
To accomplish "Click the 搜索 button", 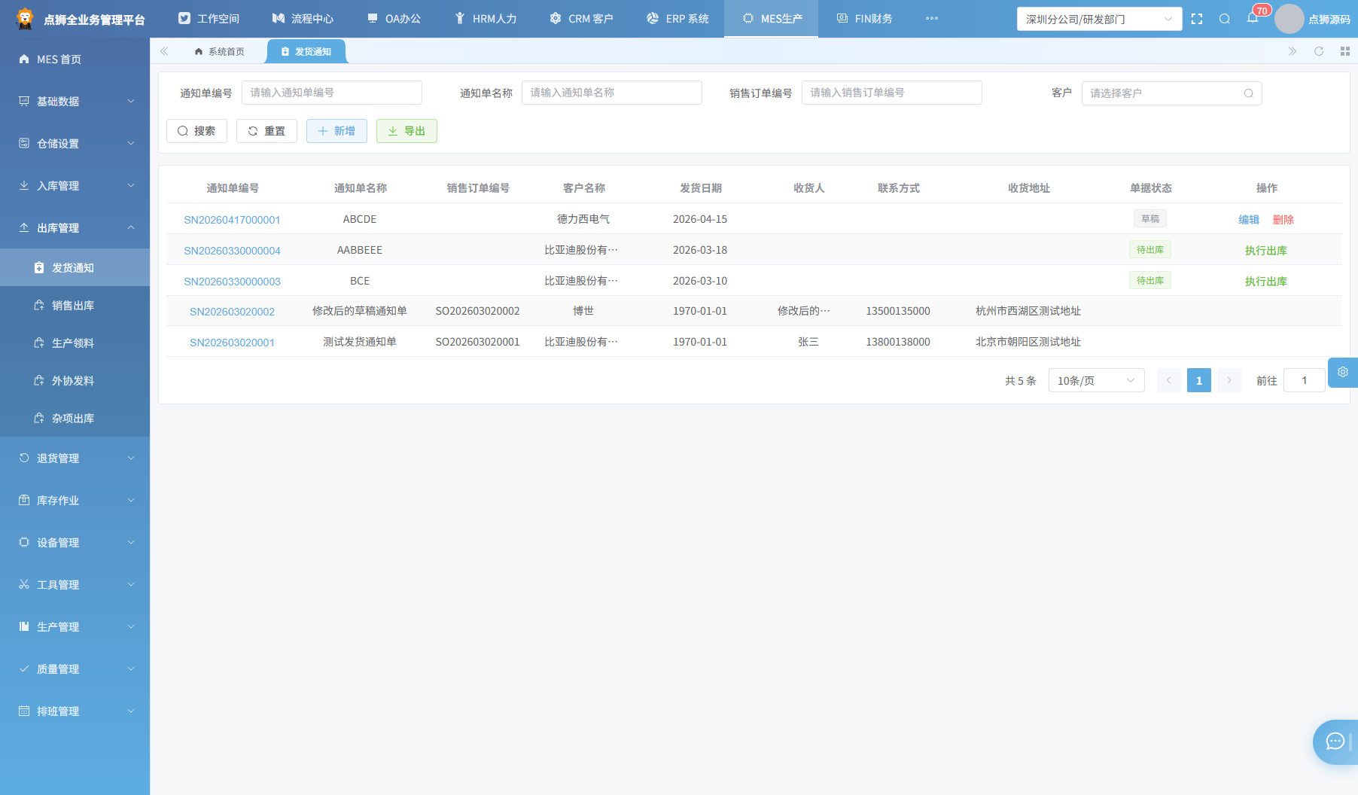I will pos(196,131).
